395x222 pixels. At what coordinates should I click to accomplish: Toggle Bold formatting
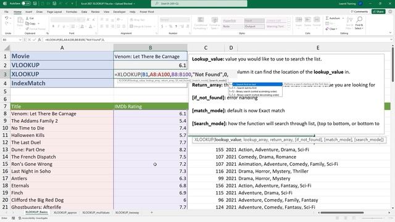click(x=54, y=27)
